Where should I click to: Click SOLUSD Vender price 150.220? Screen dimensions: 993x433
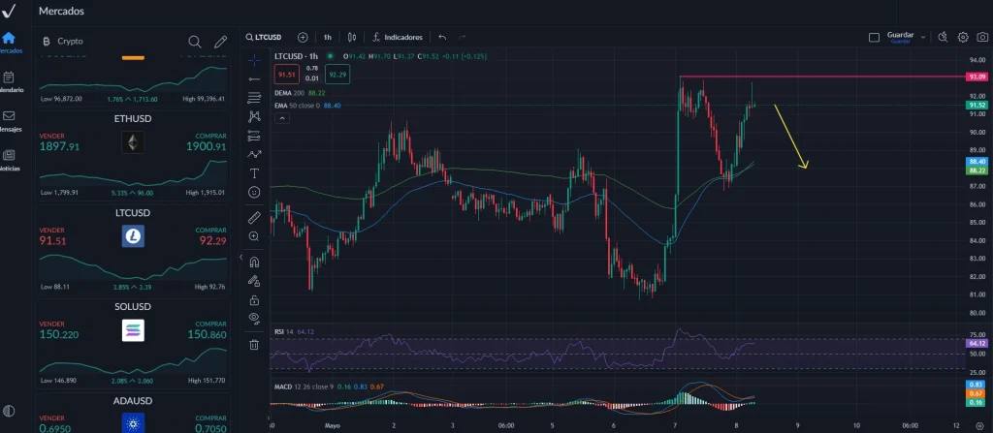point(59,335)
